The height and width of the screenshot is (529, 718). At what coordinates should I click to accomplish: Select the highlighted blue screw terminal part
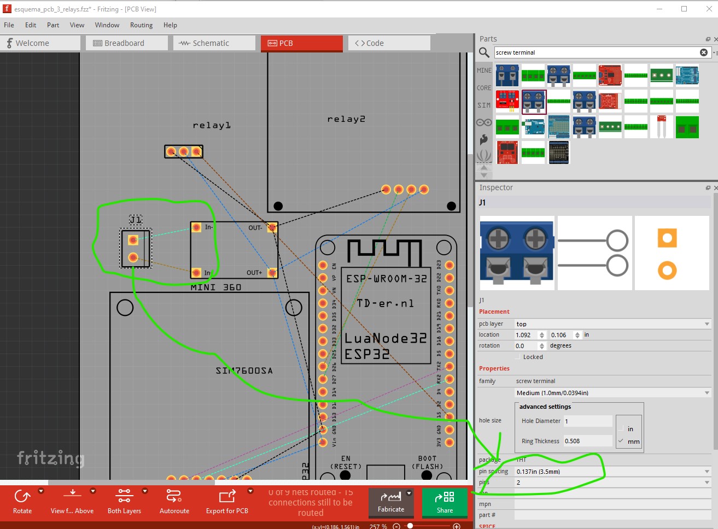tap(534, 102)
